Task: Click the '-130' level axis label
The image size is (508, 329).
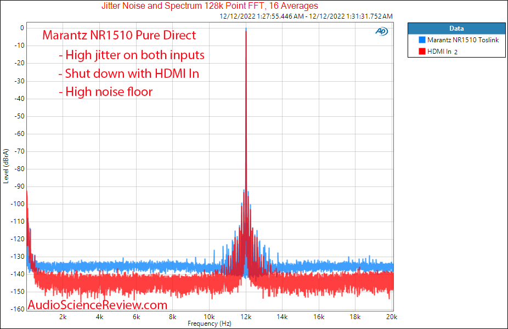Action: pyautogui.click(x=18, y=256)
